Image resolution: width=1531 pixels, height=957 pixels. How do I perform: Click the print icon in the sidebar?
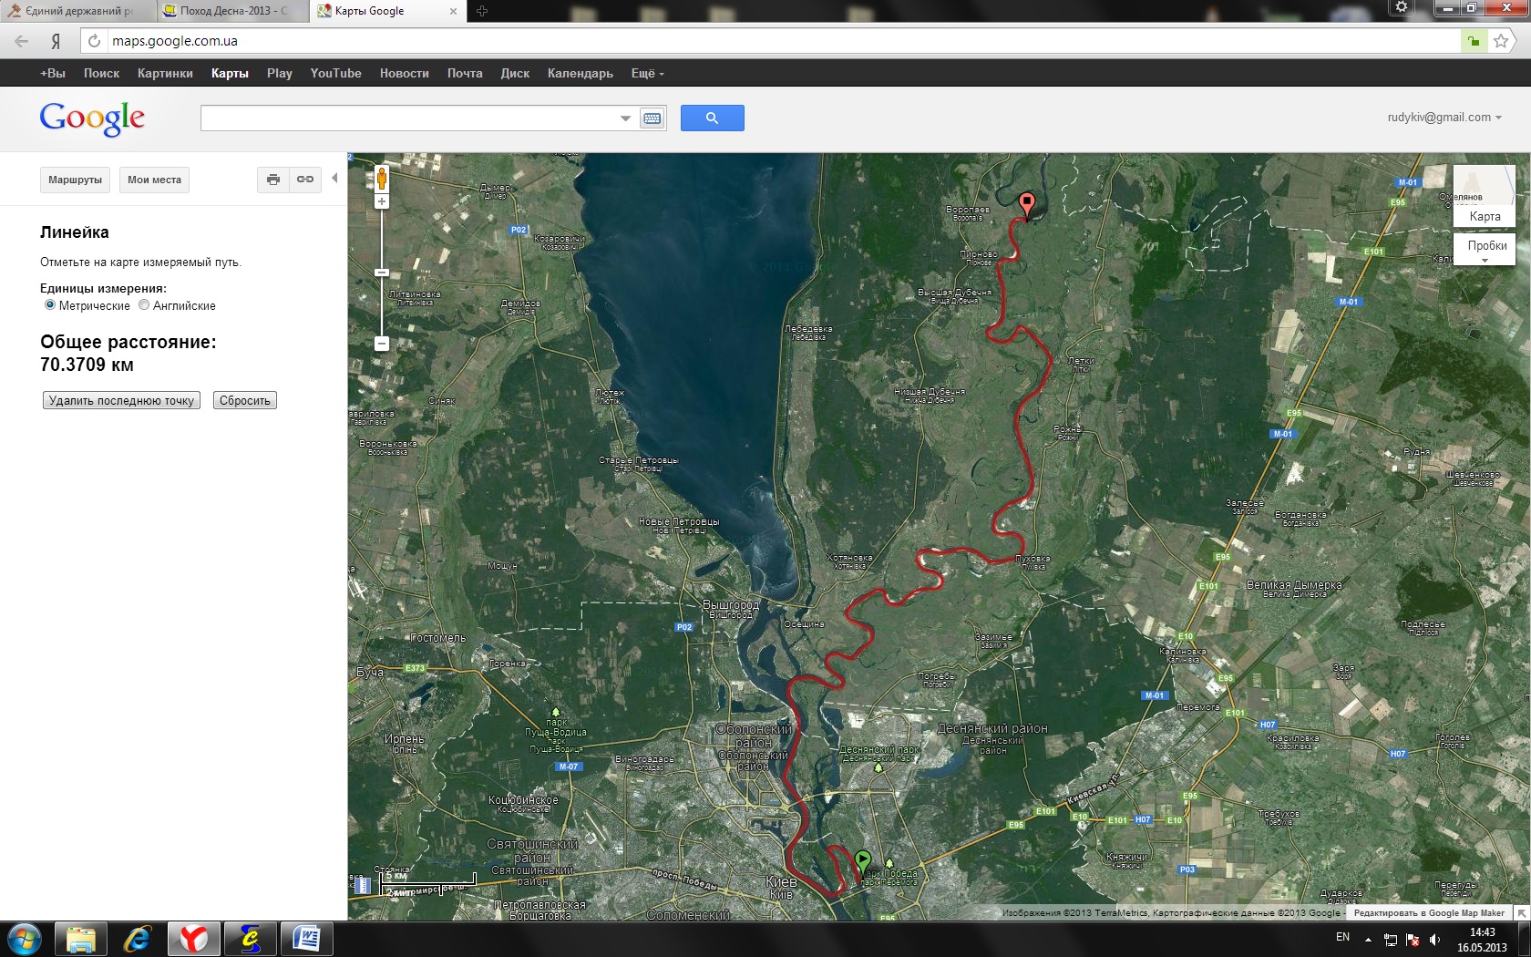point(272,180)
